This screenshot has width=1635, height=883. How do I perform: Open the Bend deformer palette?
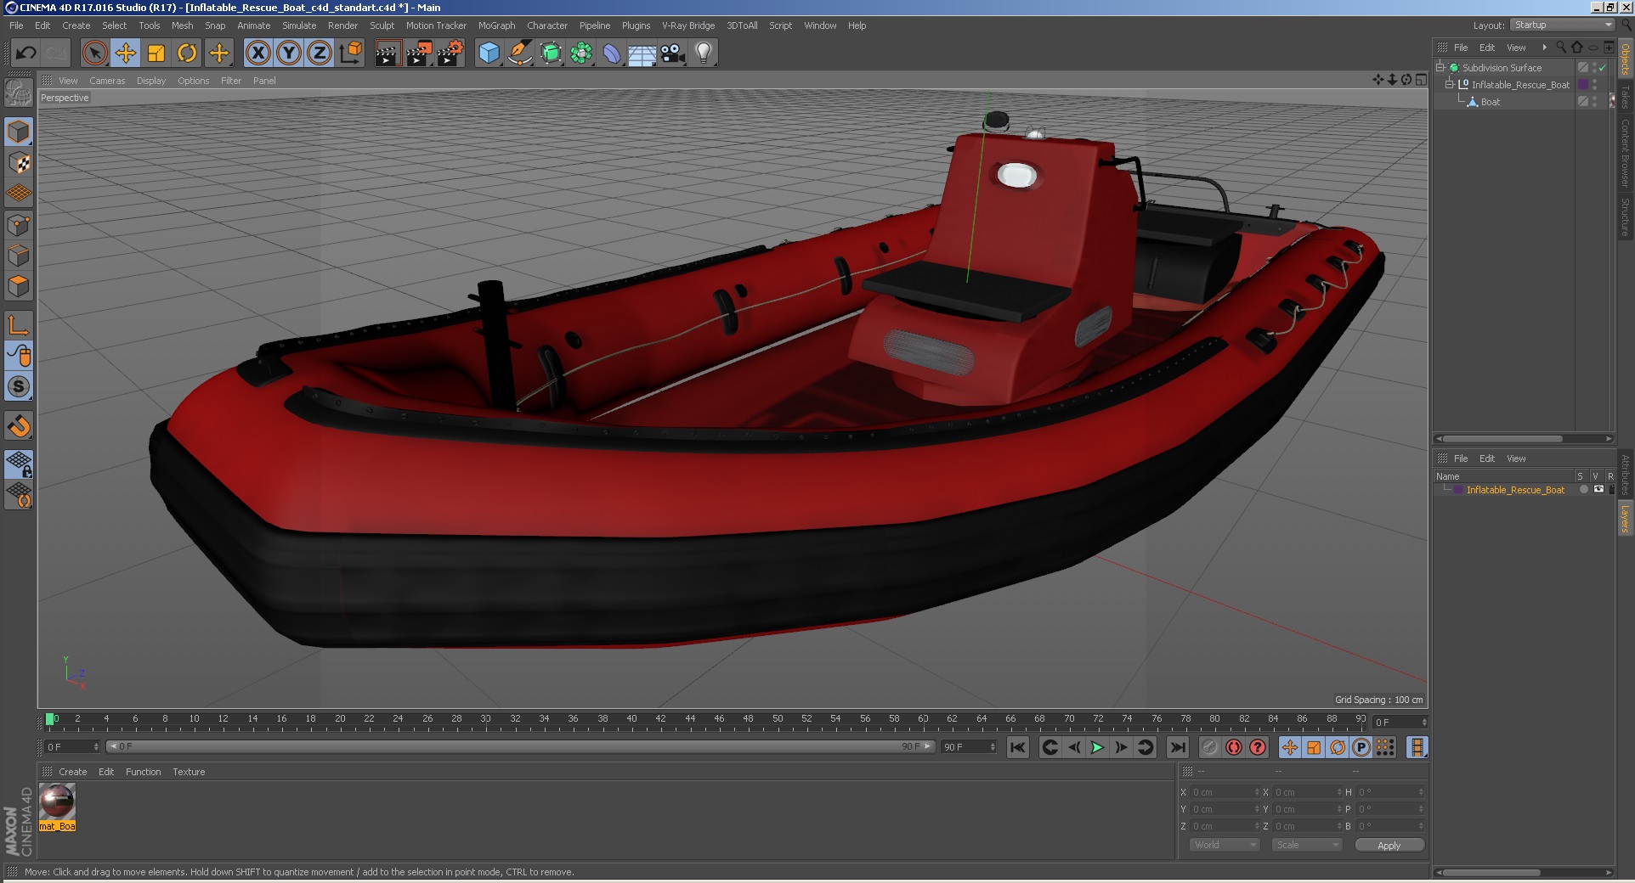[x=612, y=53]
